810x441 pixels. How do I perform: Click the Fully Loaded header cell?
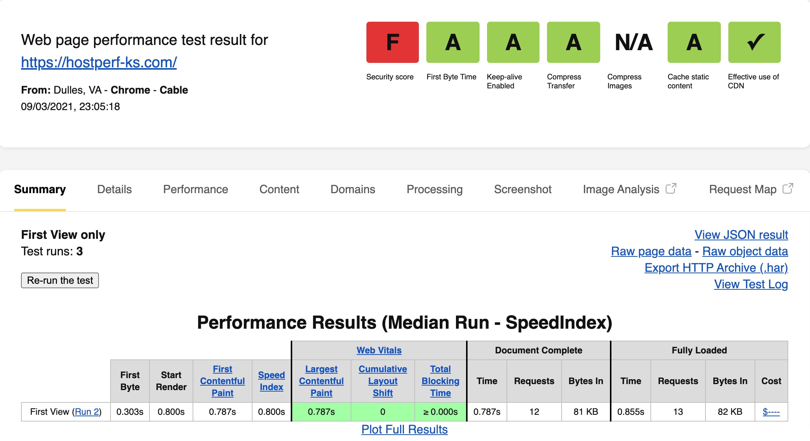699,350
